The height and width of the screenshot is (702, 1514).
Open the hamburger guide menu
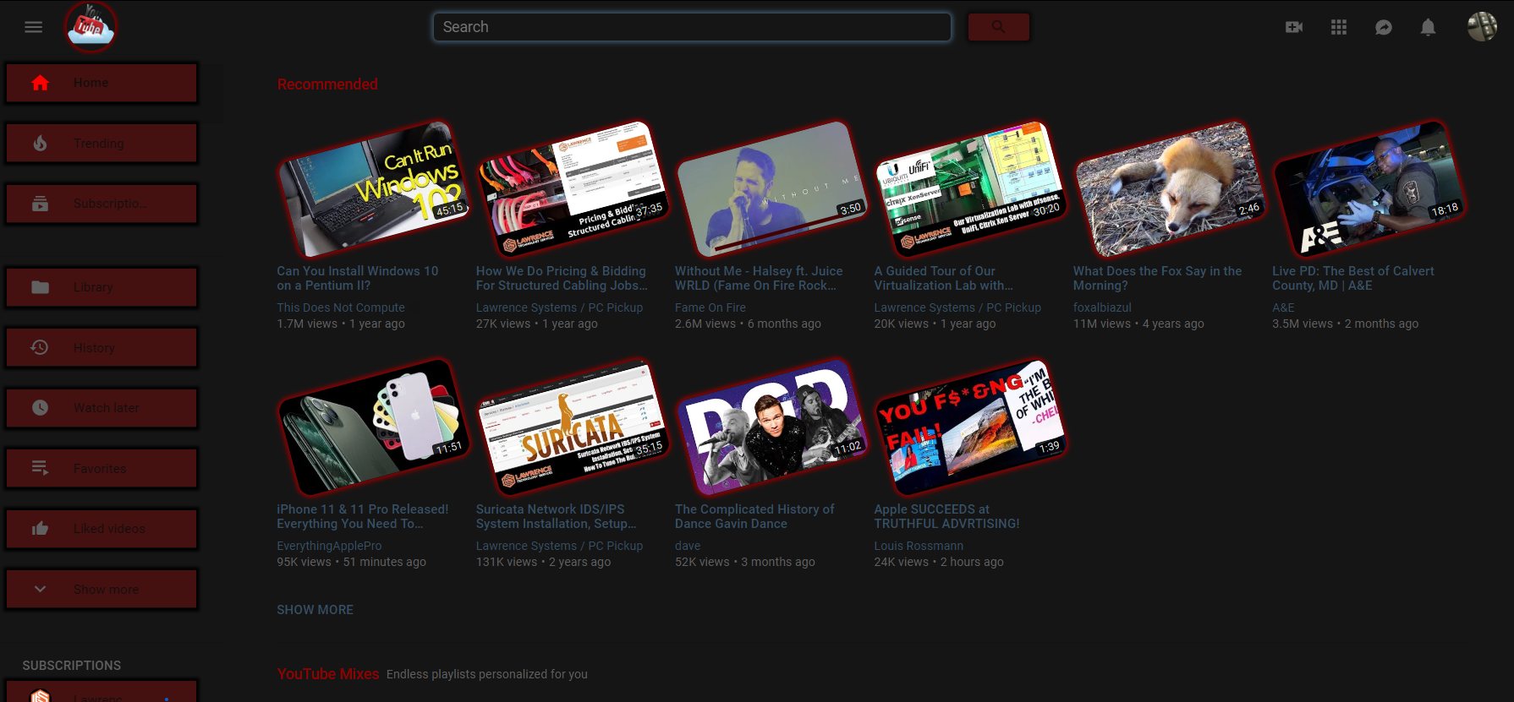[34, 27]
